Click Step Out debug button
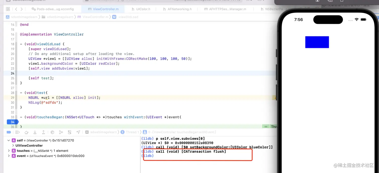Image resolution: width=379 pixels, height=173 pixels. pos(43,132)
